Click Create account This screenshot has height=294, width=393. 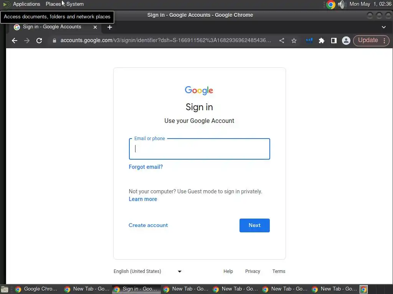coord(148,225)
